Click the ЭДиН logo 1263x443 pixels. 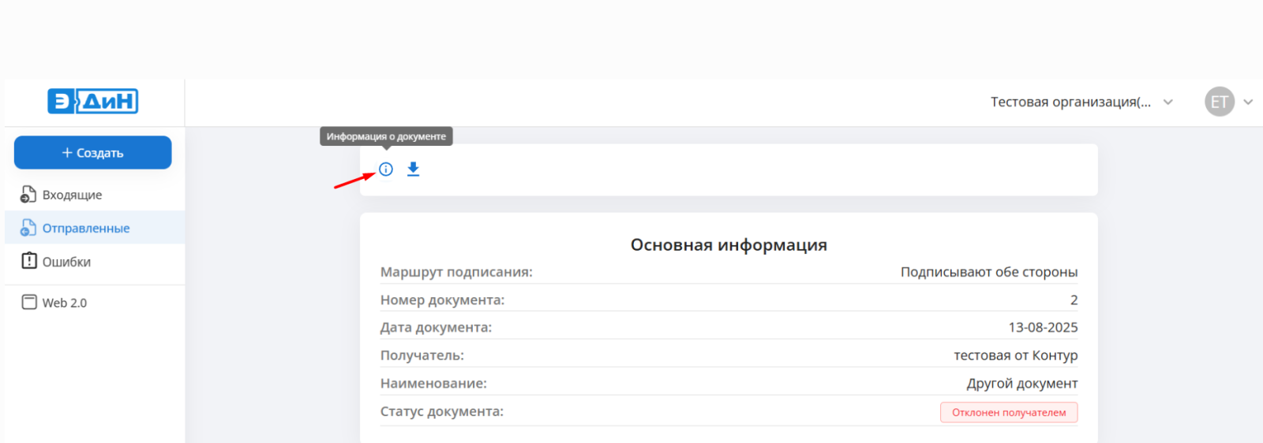93,102
